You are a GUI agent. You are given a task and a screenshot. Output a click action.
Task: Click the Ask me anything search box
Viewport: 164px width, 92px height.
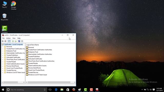pos(26,90)
